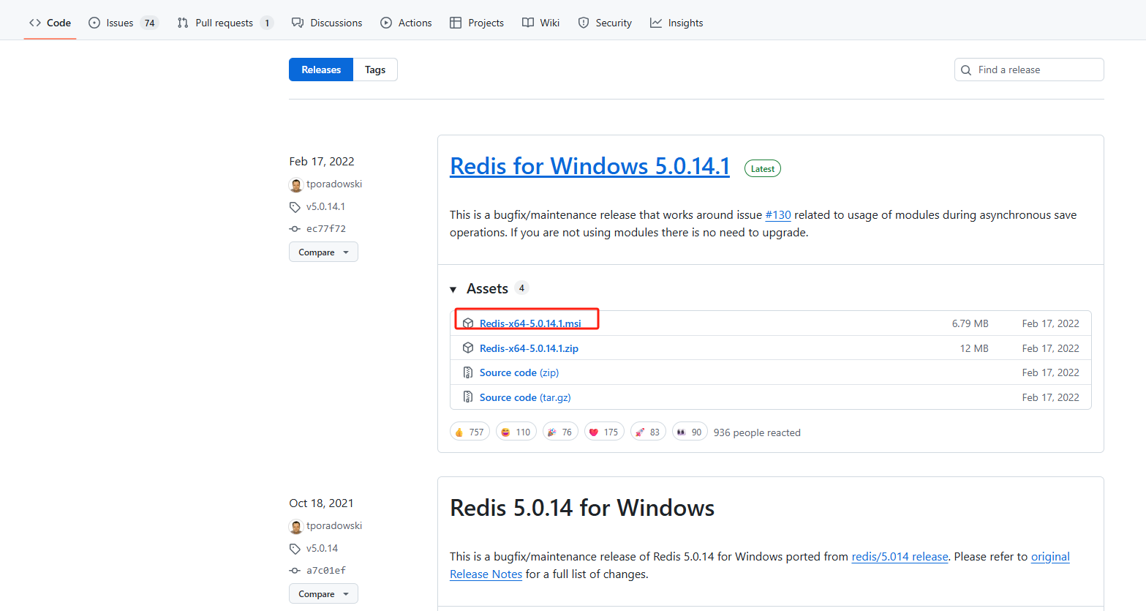Click the commit icon next to a7c01ef
Screen dimensions: 1146x611
(295, 571)
